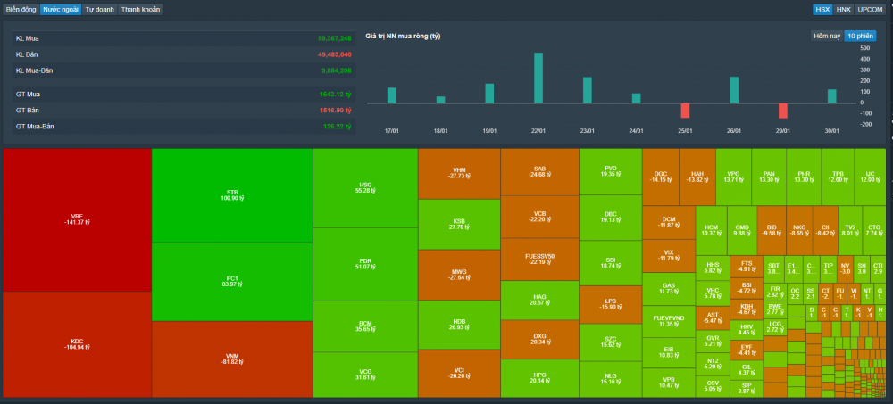Click the red 29/01 bar

tap(783, 111)
